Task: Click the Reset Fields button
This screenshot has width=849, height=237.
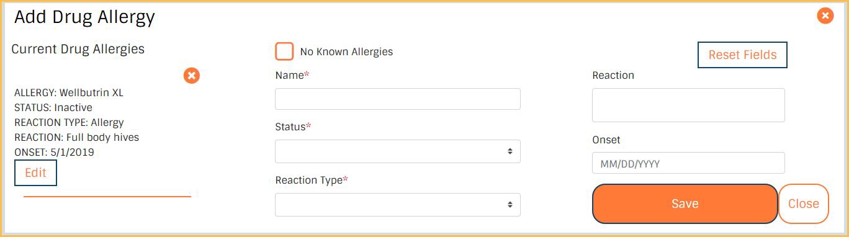Action: (742, 55)
